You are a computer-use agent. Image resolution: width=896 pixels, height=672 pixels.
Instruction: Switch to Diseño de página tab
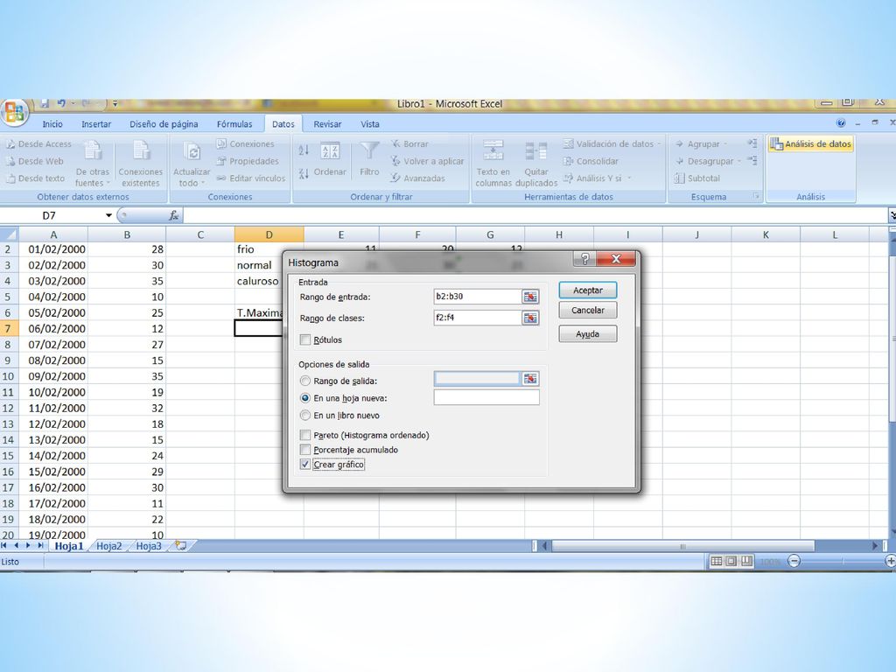point(164,124)
